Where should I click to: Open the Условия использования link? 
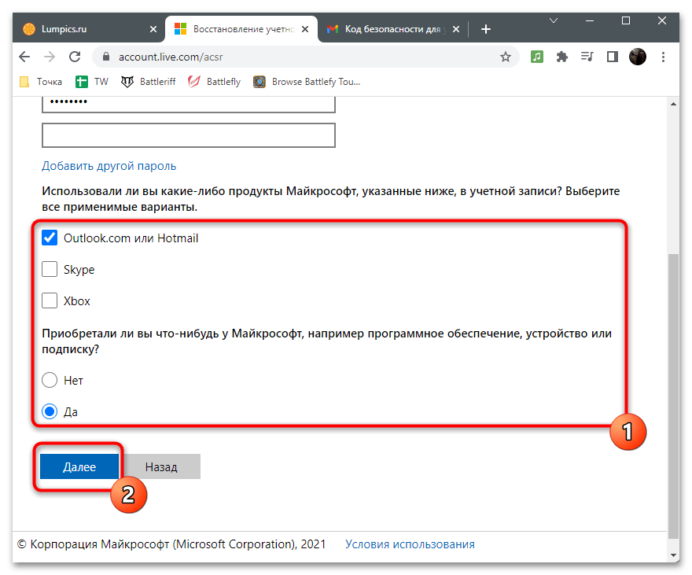(410, 544)
